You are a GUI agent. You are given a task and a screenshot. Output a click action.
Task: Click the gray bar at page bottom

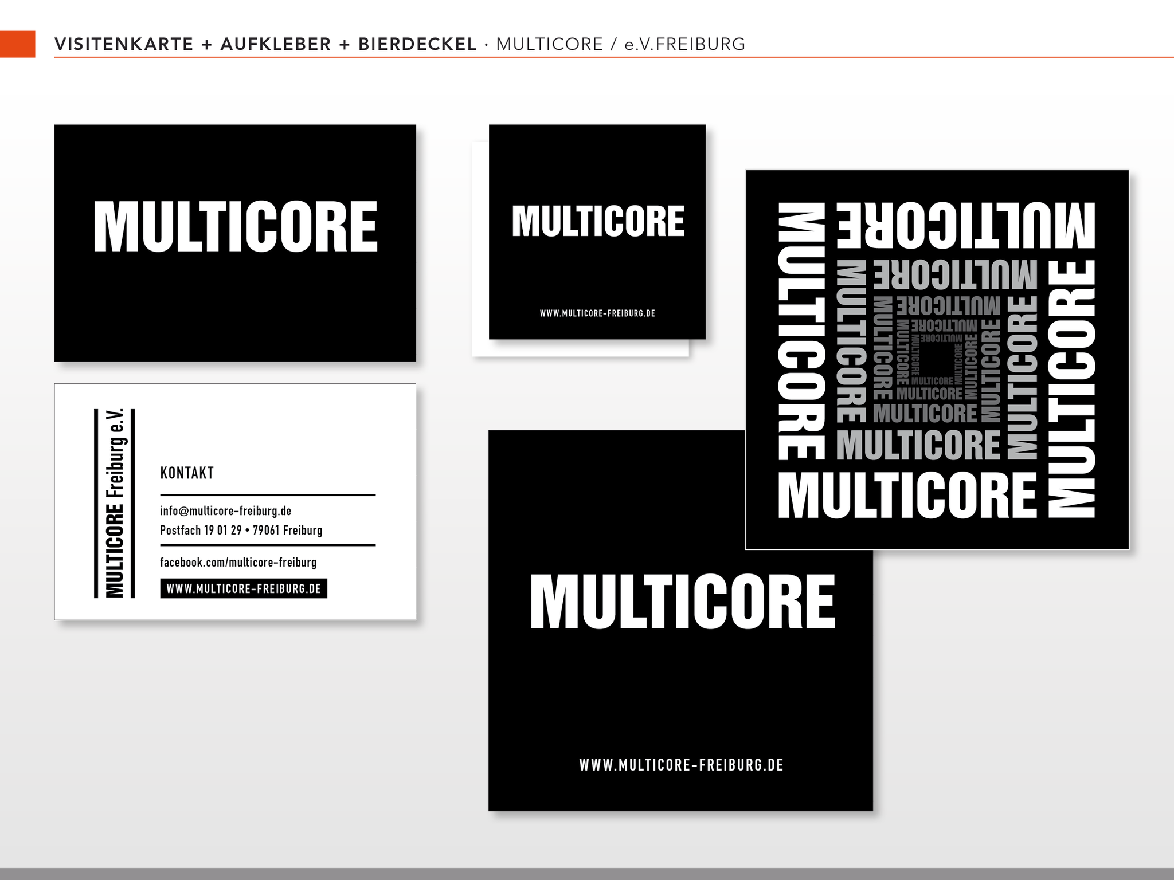[x=587, y=874]
